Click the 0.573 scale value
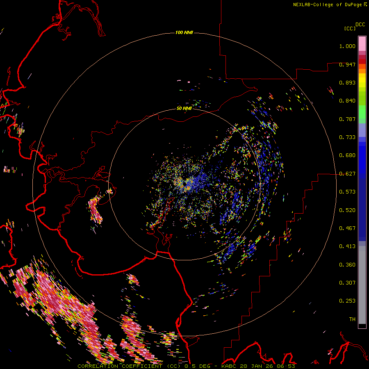Screen dimensions: 369x369 (347, 192)
